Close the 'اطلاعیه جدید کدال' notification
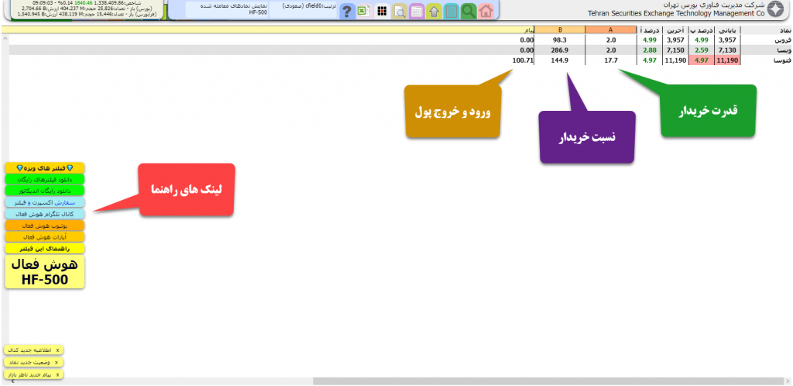The width and height of the screenshot is (793, 386). coord(57,350)
